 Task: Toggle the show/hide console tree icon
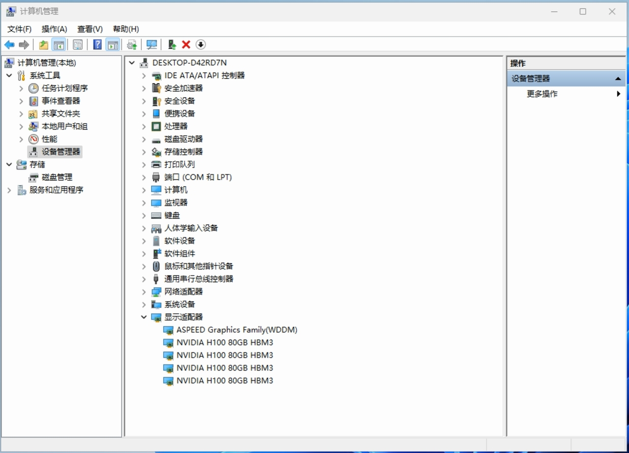59,45
